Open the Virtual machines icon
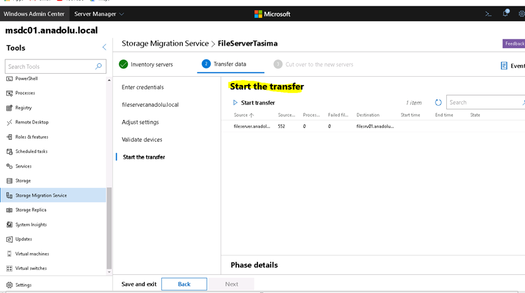Viewport: 525px width, 293px height. 9,254
